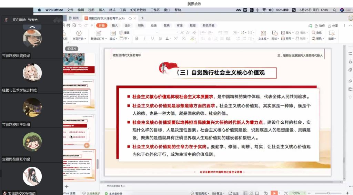The width and height of the screenshot is (353, 195).
Task: Click the 当页开始 slideshow play icon
Action: click(x=79, y=33)
